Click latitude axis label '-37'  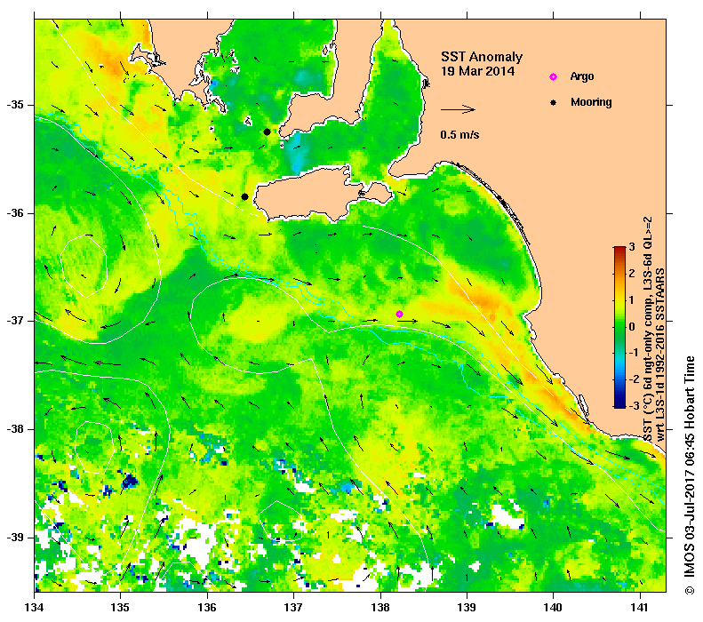pos(14,321)
